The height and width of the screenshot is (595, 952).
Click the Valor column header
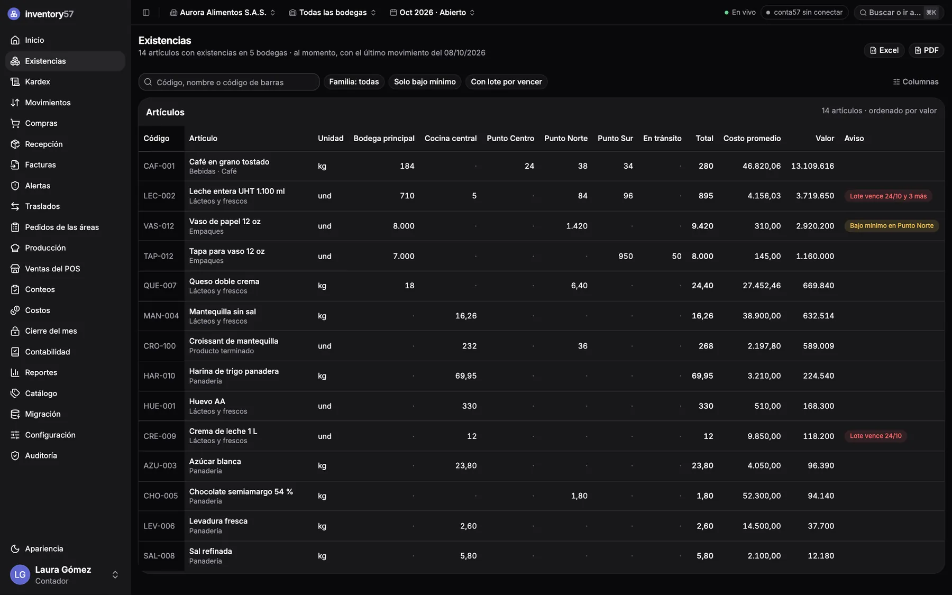click(x=825, y=139)
